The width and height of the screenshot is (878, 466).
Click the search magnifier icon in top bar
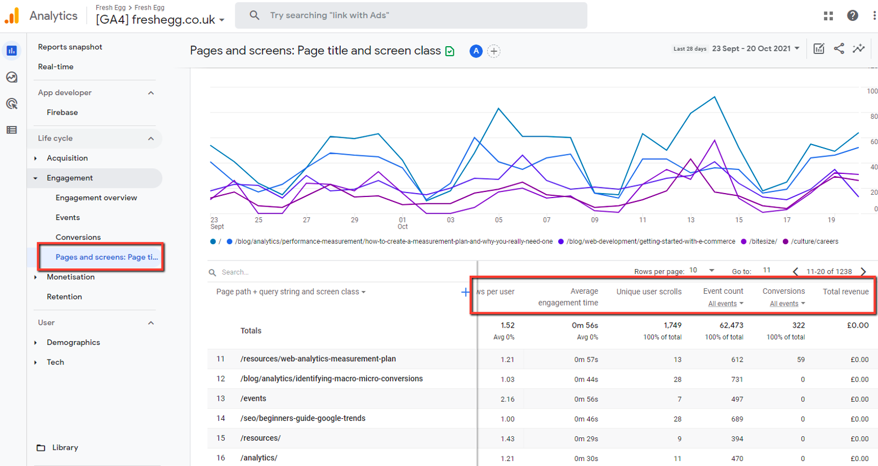pos(255,15)
